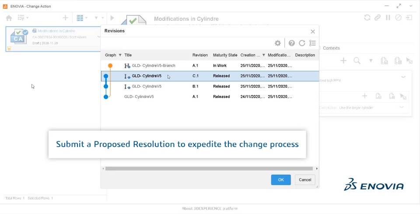420x214 pixels.
Task: Select the Modifications in Cylindre card checkmark
Action: point(25,32)
